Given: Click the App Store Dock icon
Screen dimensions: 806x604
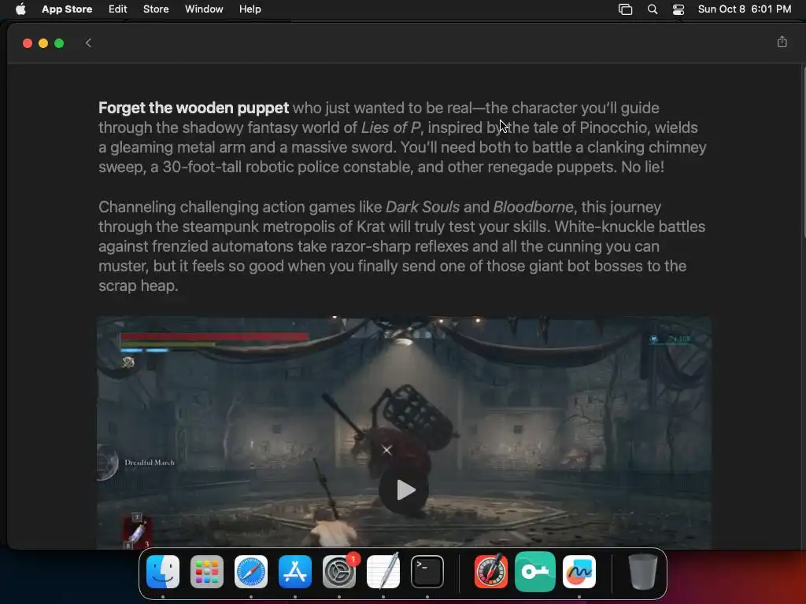Looking at the screenshot, I should (295, 572).
